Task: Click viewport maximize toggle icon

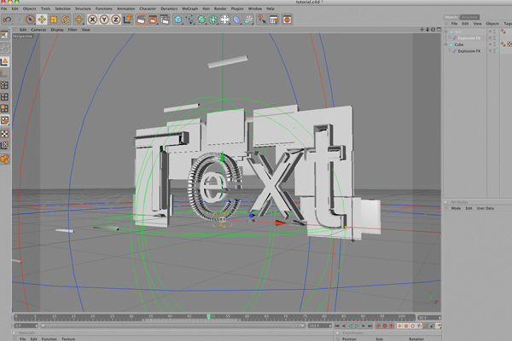Action: point(439,30)
